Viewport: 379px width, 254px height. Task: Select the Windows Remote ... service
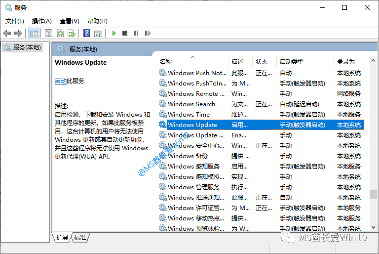tap(261, 93)
